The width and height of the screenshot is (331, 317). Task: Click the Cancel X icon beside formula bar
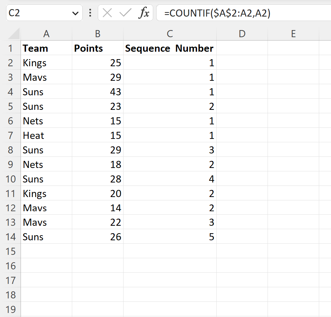tap(107, 13)
